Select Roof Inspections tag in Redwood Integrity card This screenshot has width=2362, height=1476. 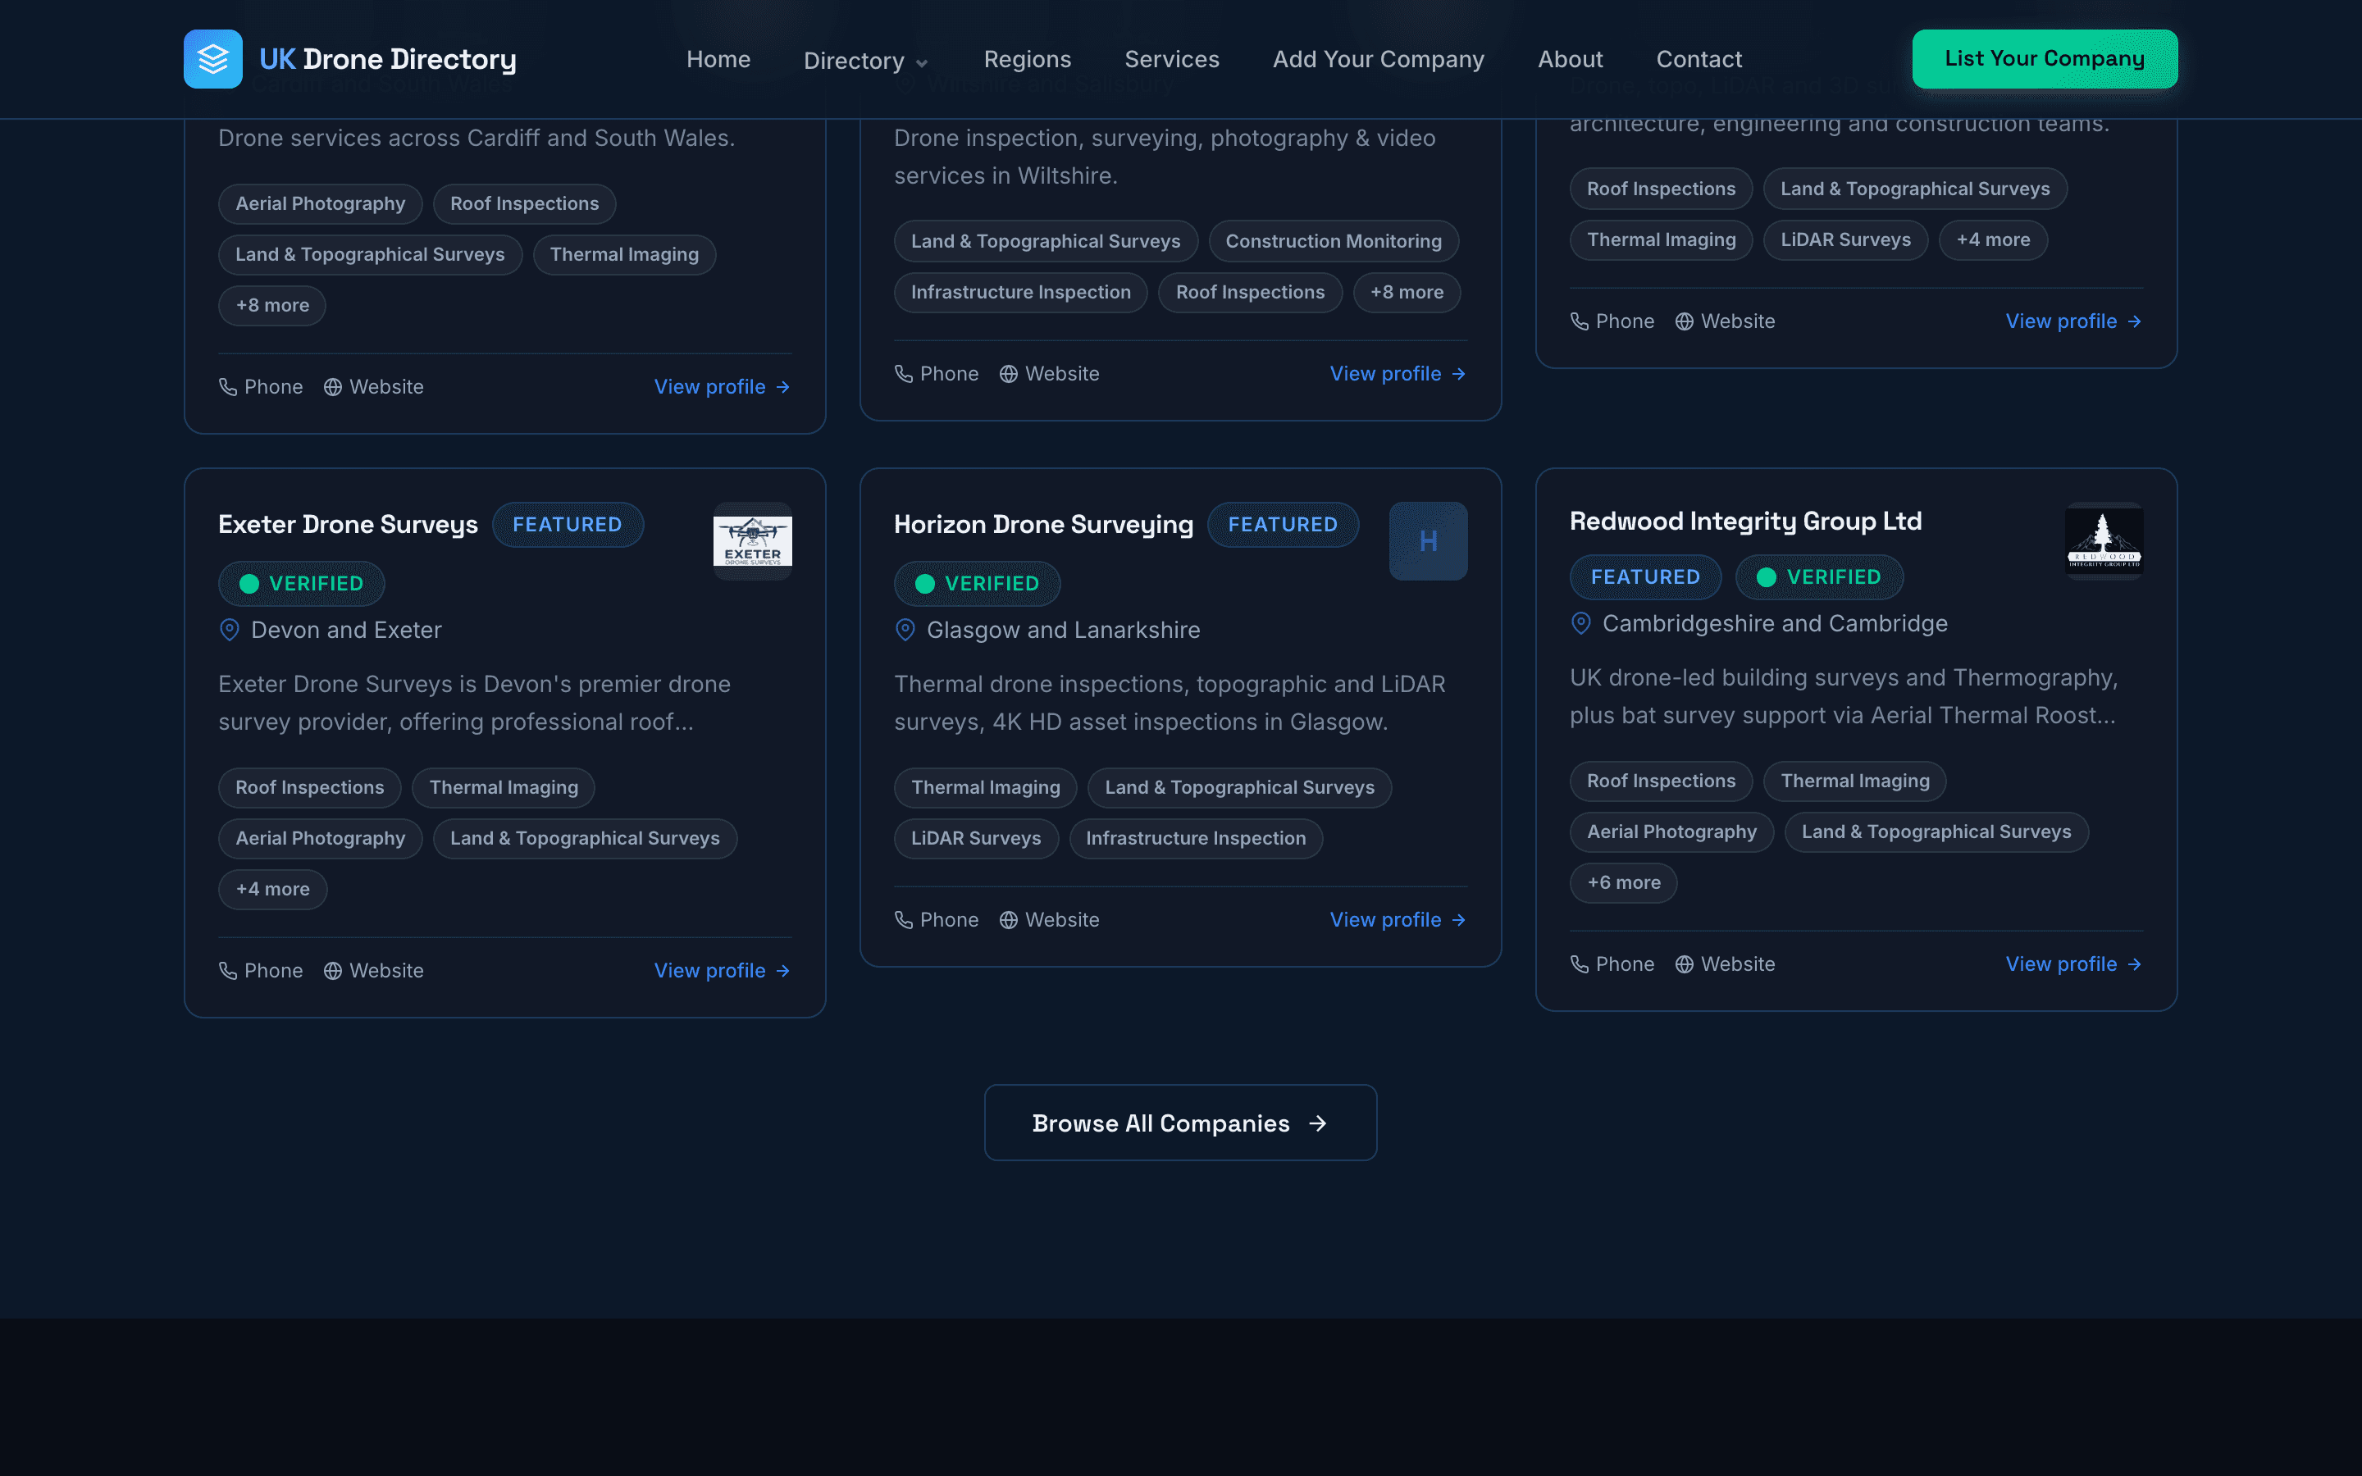[x=1662, y=781]
